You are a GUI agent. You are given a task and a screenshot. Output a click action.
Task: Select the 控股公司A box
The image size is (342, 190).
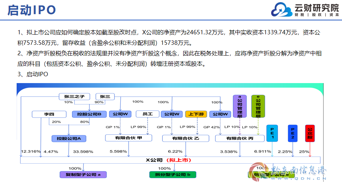tap(69, 139)
